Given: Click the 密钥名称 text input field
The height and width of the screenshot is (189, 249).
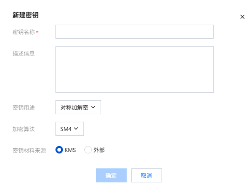Looking at the screenshot, I should coord(134,32).
